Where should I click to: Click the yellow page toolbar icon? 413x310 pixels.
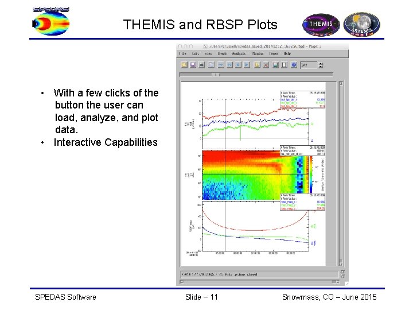257,64
